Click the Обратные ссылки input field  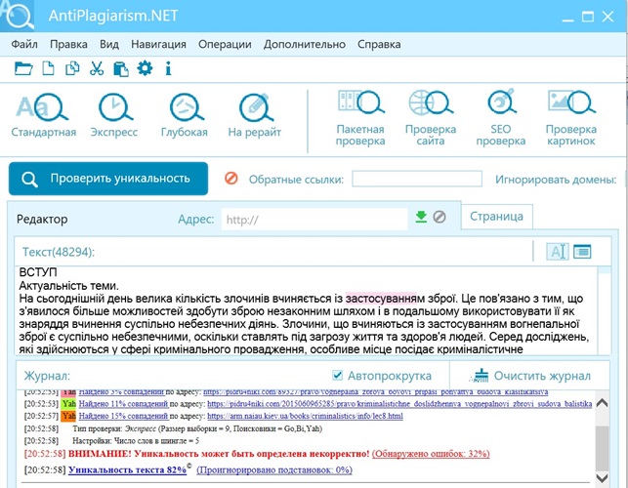[x=417, y=179]
